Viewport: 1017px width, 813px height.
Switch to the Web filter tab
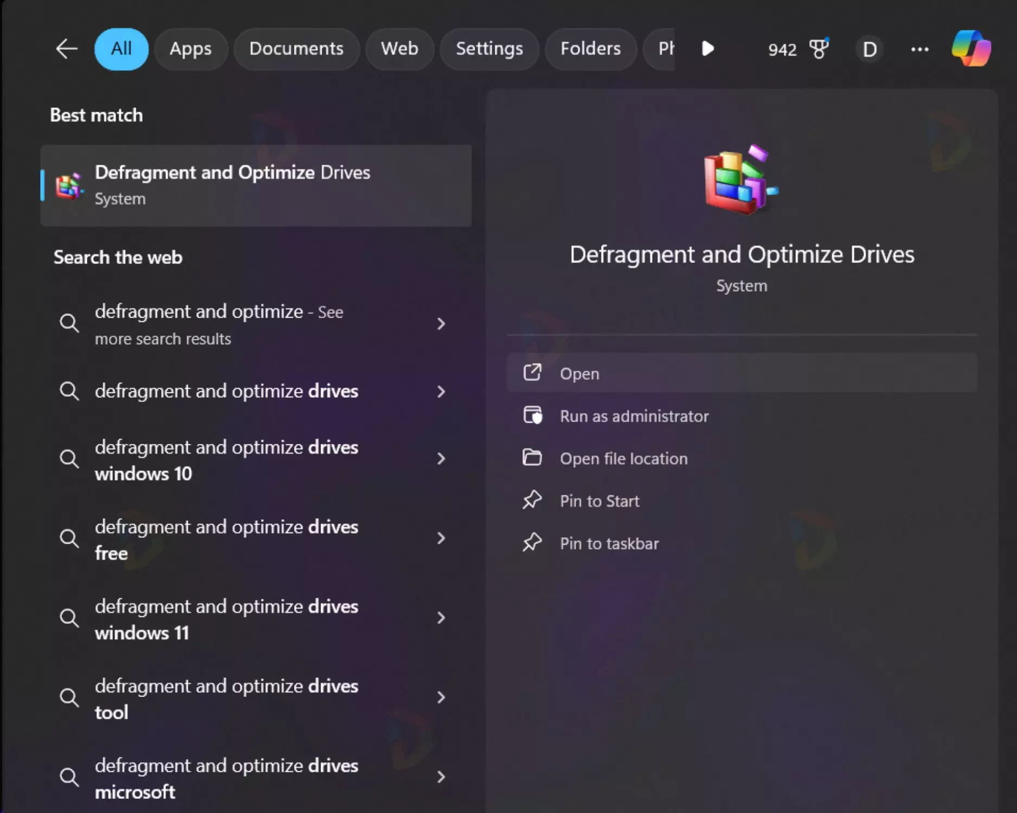pyautogui.click(x=399, y=49)
